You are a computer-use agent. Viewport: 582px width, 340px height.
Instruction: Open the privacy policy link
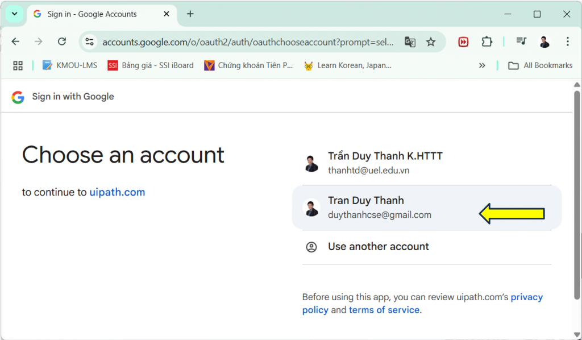click(422, 303)
